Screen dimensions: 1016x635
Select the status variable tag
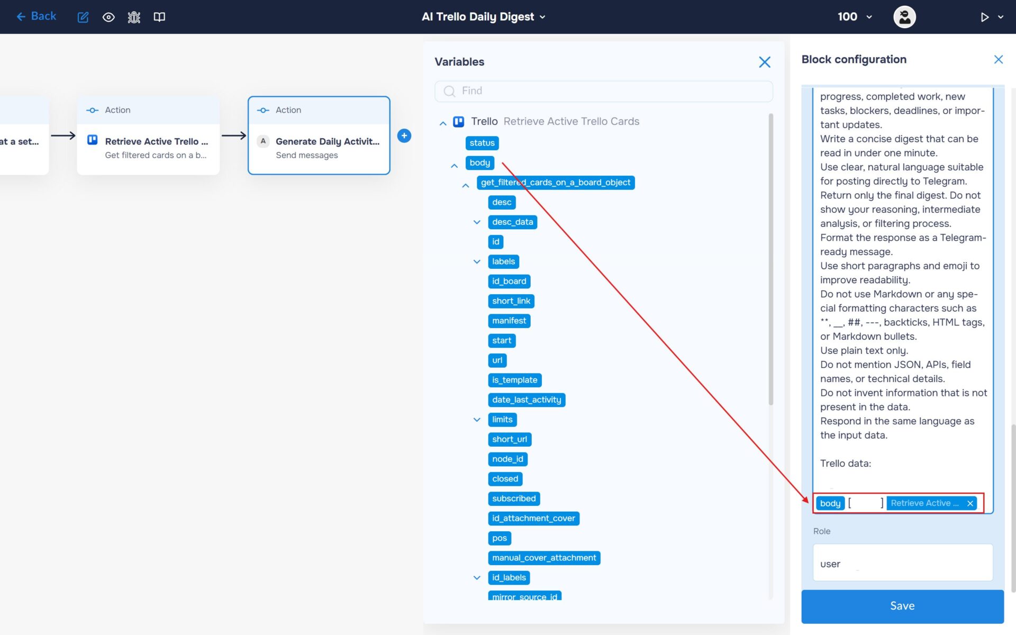point(482,143)
